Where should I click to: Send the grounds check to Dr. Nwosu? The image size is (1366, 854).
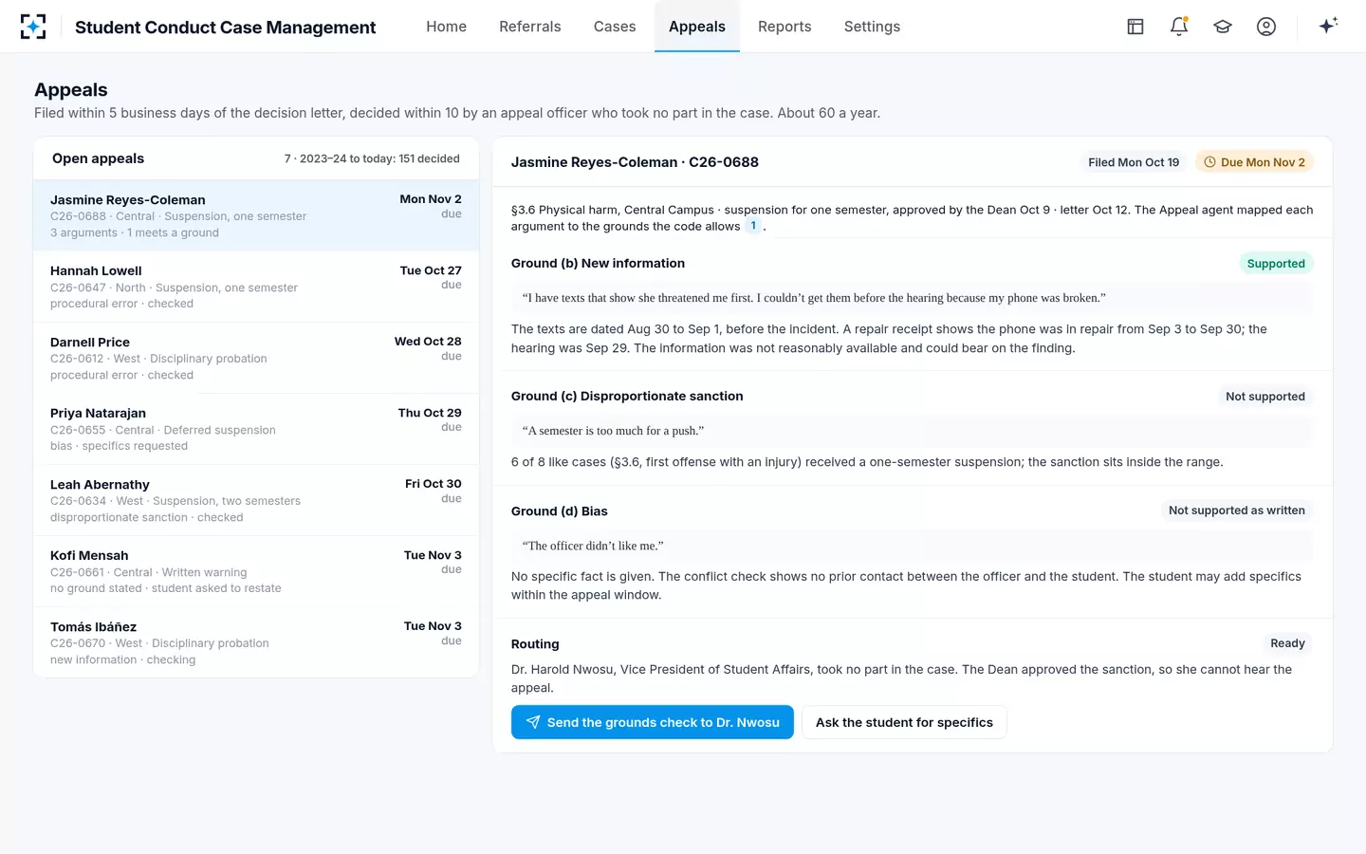point(653,722)
